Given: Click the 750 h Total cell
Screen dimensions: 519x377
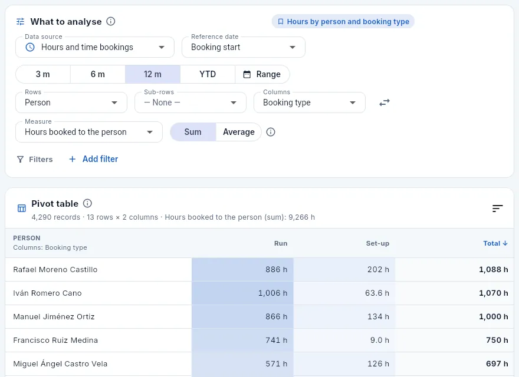Looking at the screenshot, I should pyautogui.click(x=455, y=340).
